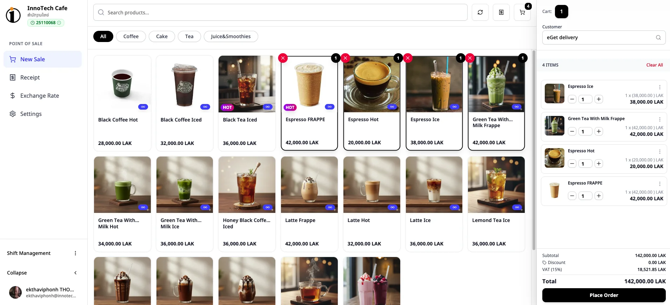This screenshot has height=305, width=670.
Task: Click the Search products input field
Action: click(281, 13)
